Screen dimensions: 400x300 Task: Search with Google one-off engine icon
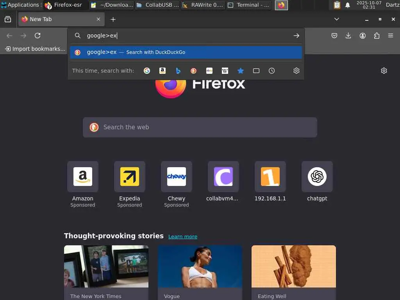coord(147,71)
